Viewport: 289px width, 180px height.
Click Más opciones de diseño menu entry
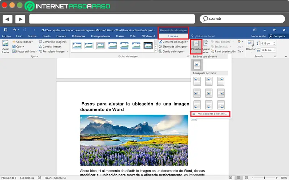(210, 114)
